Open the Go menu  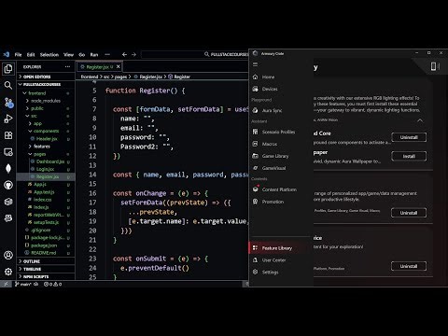coord(82,55)
